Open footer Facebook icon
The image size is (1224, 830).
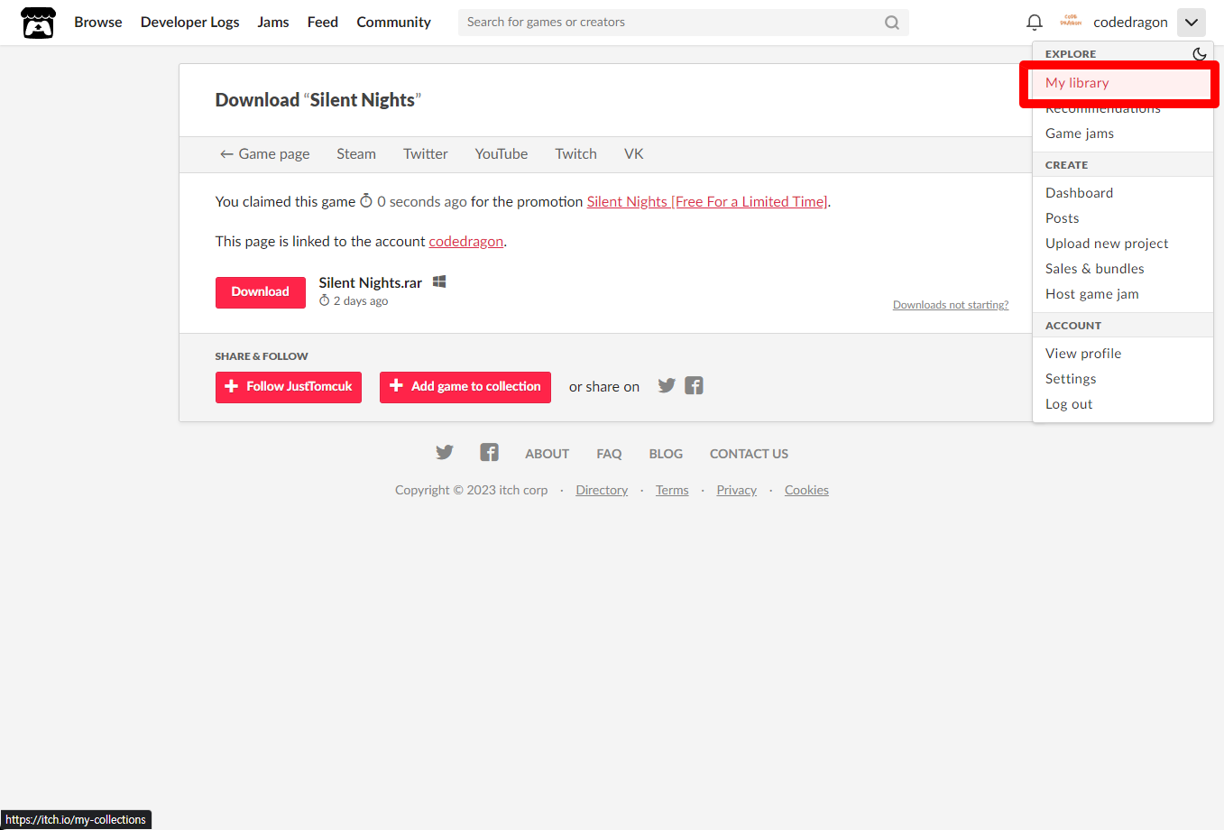click(x=489, y=453)
